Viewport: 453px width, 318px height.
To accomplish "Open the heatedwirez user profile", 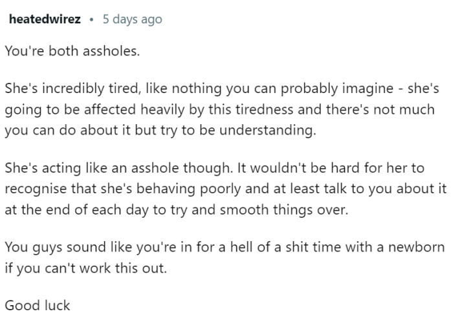I will pyautogui.click(x=45, y=19).
